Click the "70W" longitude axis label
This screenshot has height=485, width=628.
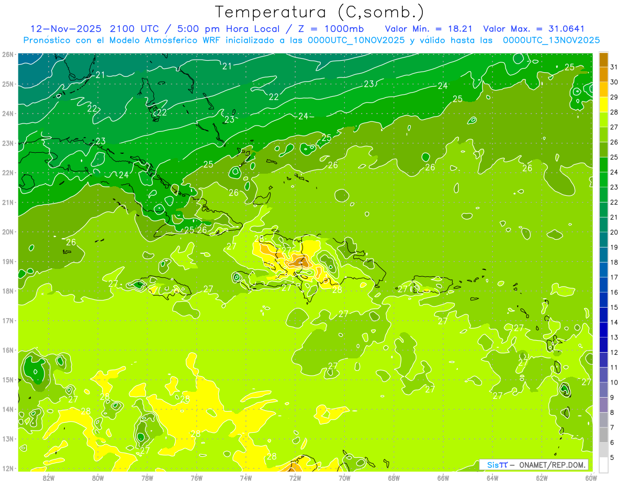[x=344, y=478]
